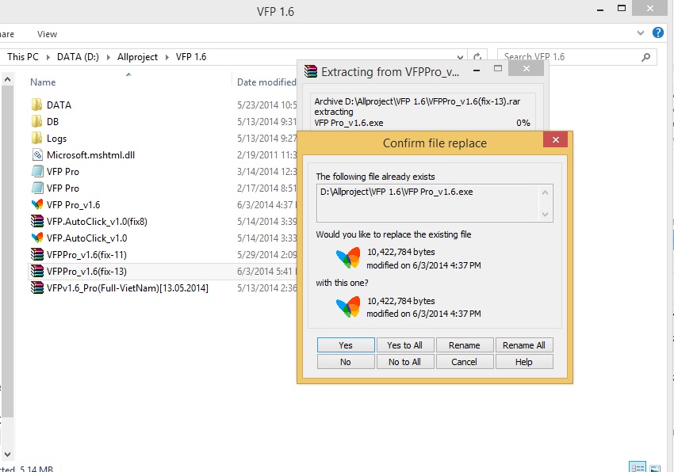Click the VFPPro_v1.6(fix-11) archive icon

(x=37, y=255)
